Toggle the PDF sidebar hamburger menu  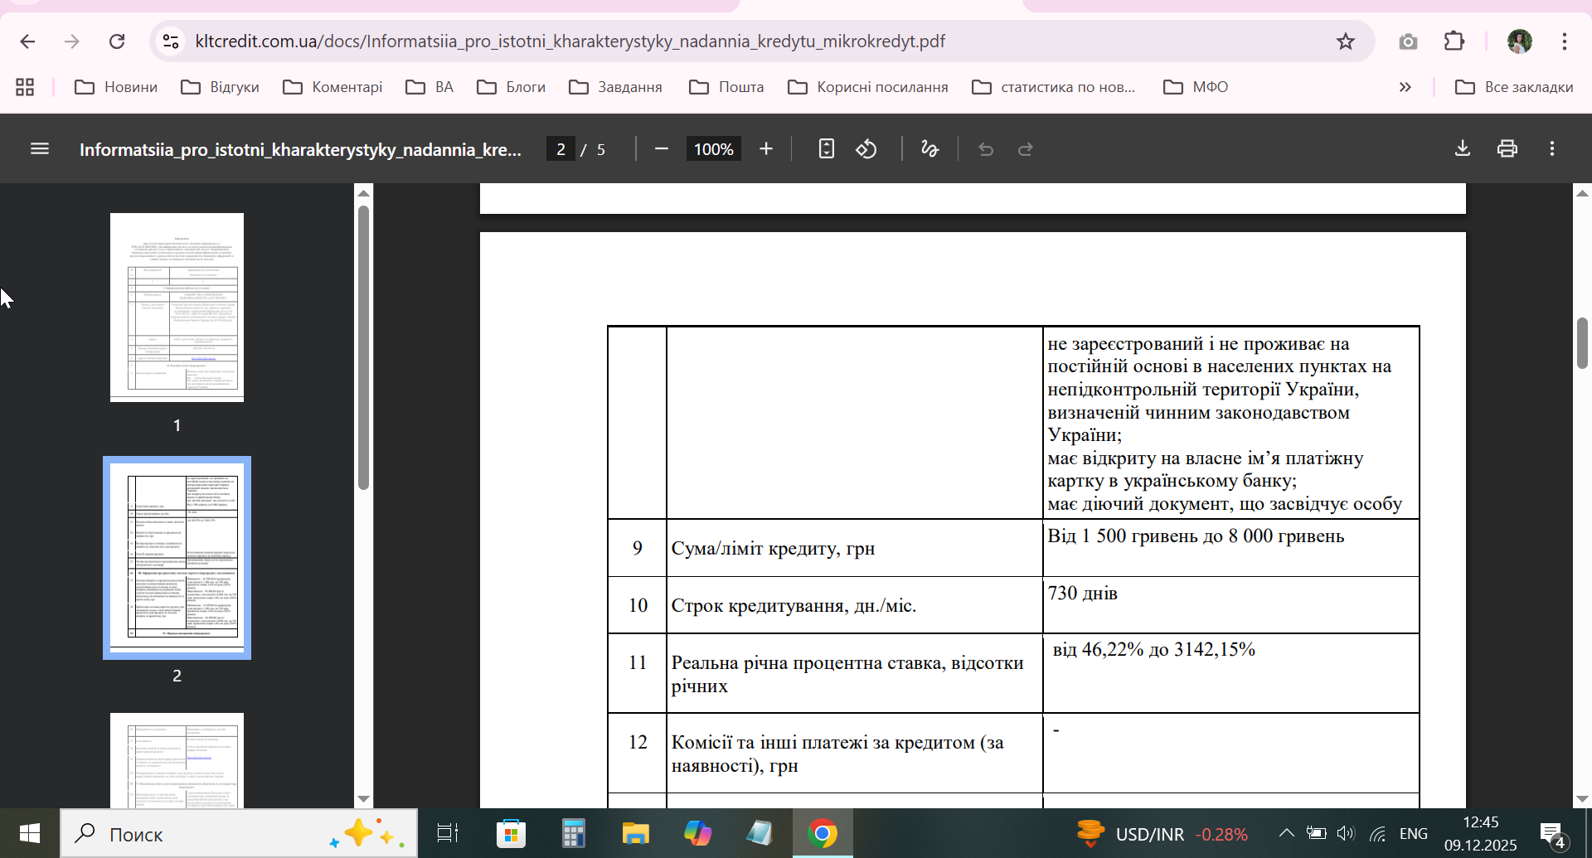(40, 149)
